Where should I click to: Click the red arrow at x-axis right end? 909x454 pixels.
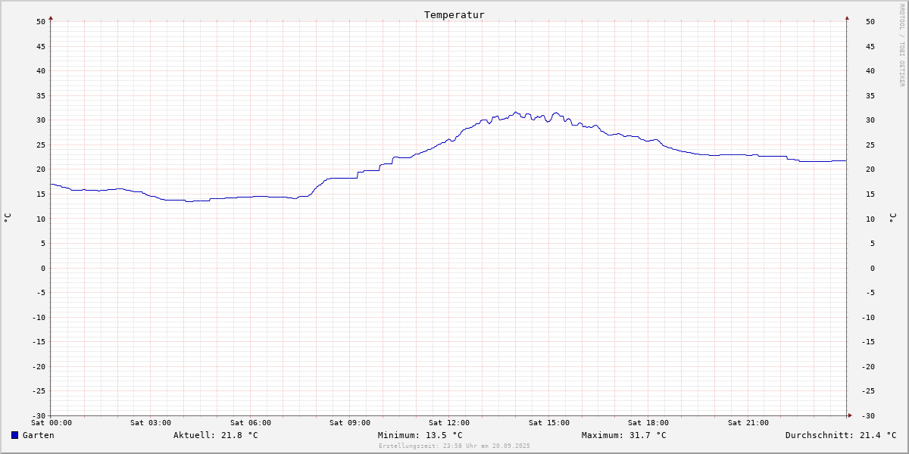point(849,415)
